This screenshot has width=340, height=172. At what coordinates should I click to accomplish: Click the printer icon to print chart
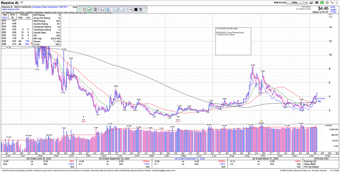pos(327,3)
